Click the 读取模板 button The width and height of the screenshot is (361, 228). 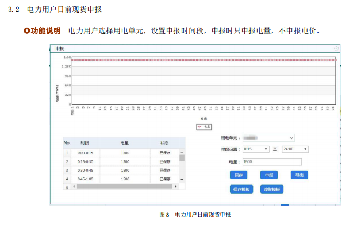(272, 190)
